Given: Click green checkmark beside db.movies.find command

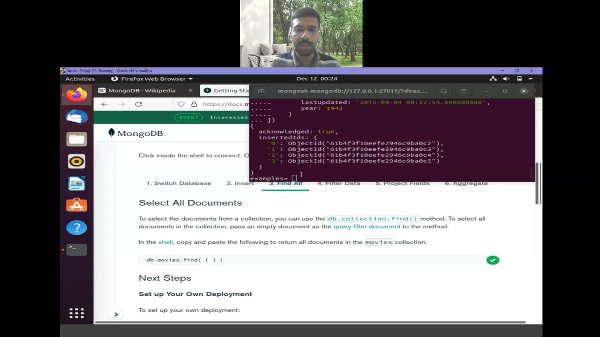Looking at the screenshot, I should point(493,260).
